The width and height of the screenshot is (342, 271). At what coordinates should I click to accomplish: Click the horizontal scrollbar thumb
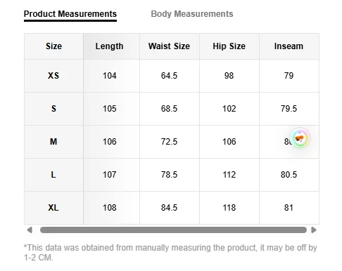click(x=173, y=230)
